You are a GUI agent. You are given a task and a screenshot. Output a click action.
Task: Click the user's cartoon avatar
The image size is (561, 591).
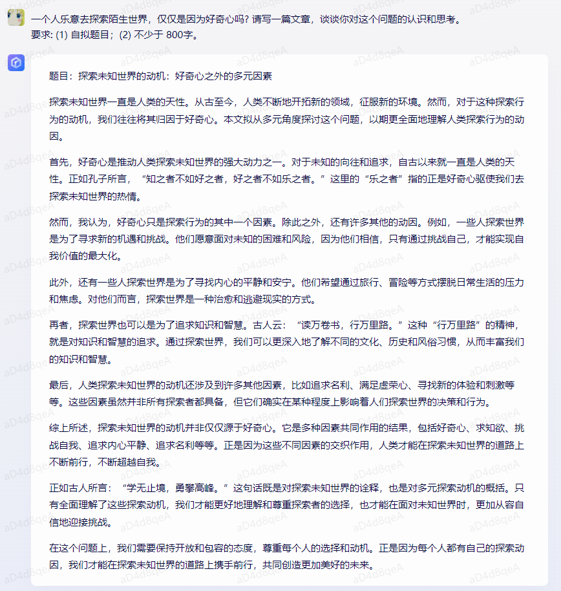16,17
